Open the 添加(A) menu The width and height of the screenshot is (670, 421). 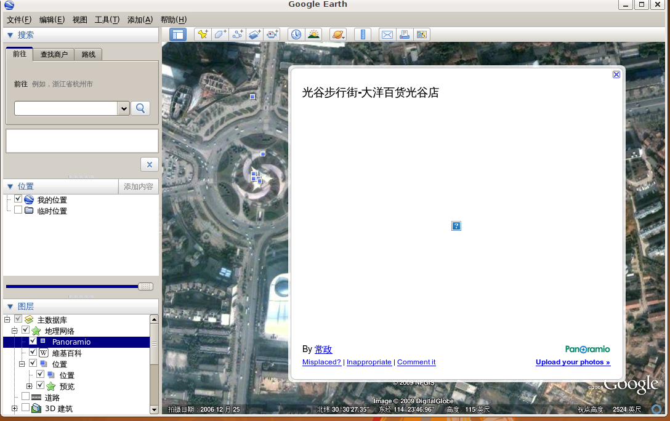tap(140, 20)
